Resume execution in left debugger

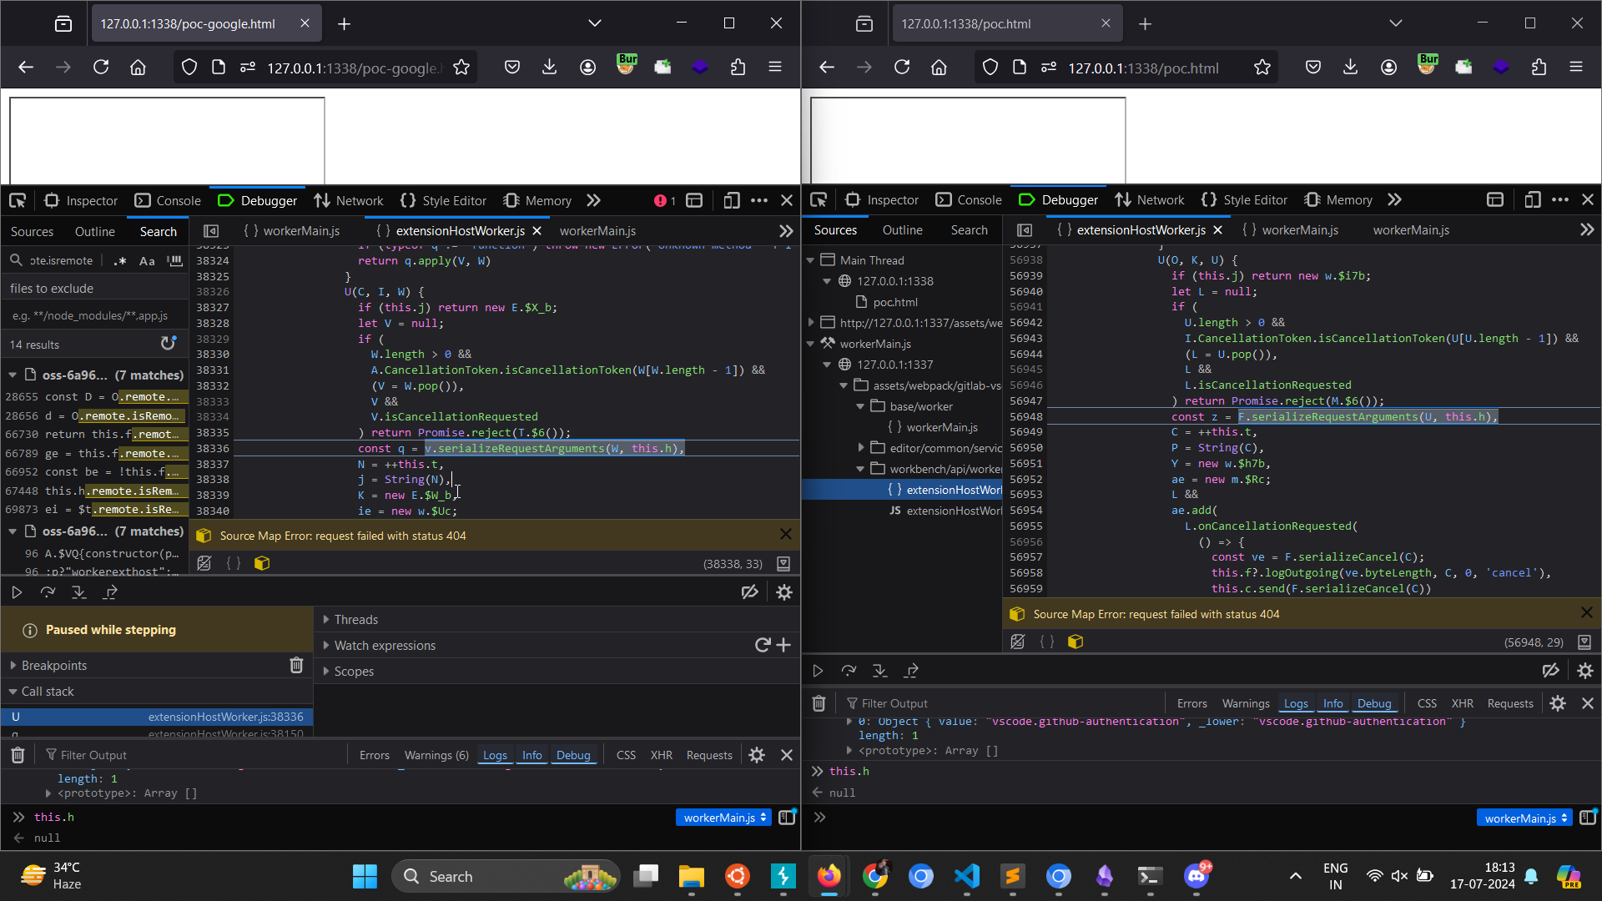[x=17, y=592]
